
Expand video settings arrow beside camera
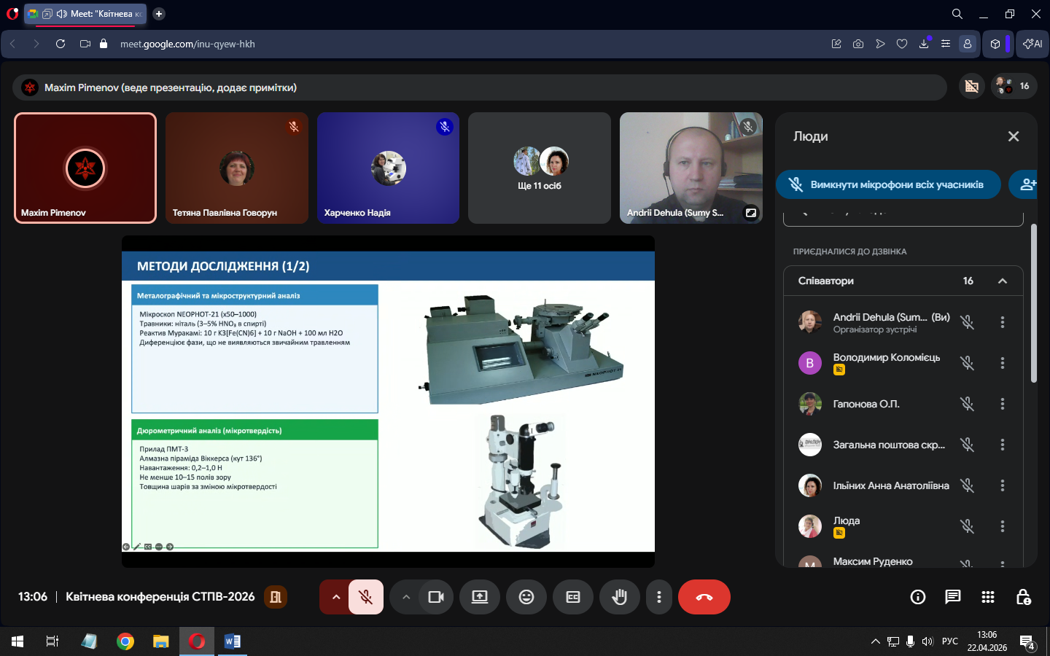[406, 597]
